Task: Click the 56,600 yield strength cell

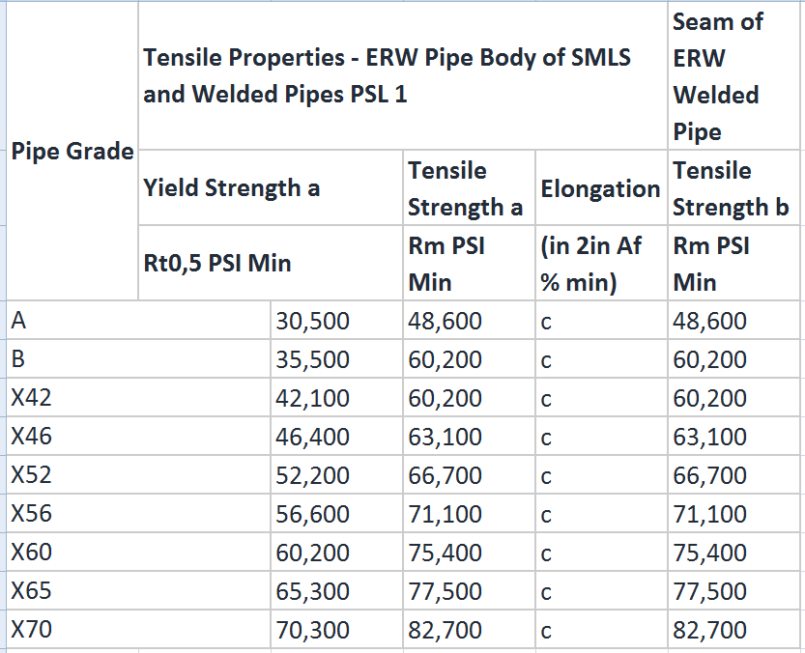Action: point(336,513)
